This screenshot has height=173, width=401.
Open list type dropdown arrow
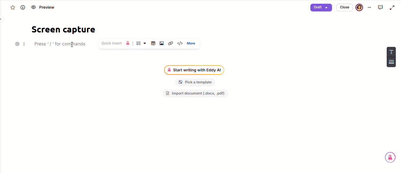click(144, 44)
